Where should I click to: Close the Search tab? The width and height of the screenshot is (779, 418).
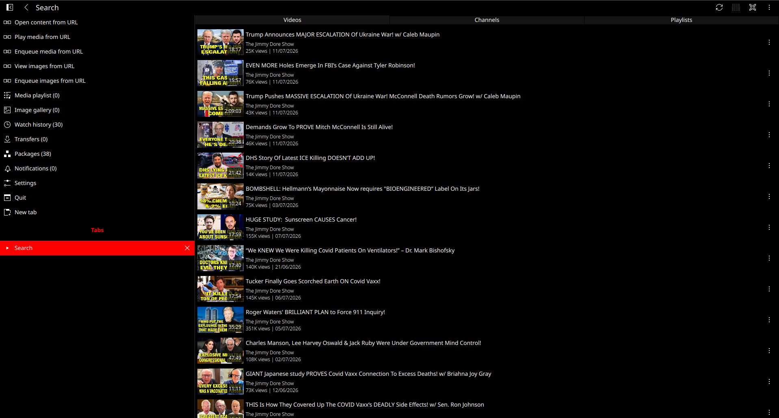point(187,248)
